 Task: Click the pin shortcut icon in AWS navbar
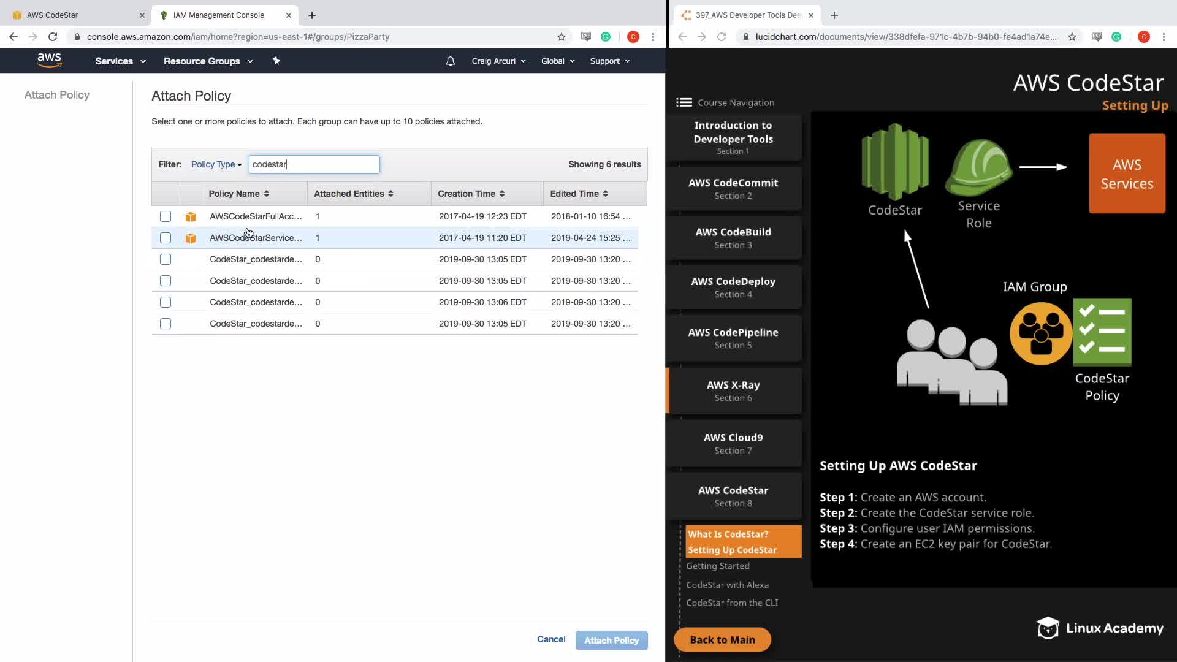pyautogui.click(x=276, y=61)
